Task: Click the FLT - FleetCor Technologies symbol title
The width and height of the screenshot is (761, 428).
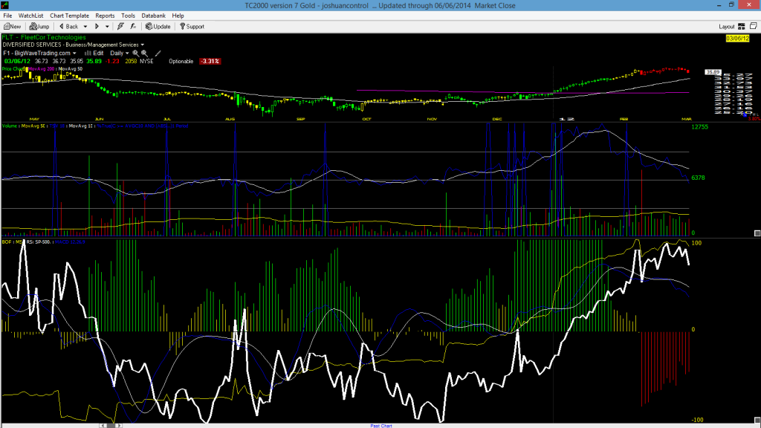Action: click(44, 37)
